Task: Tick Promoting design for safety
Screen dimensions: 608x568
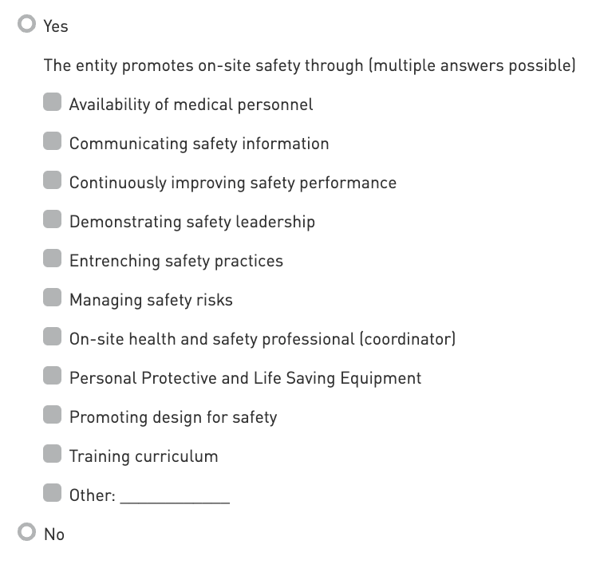Action: tap(53, 415)
